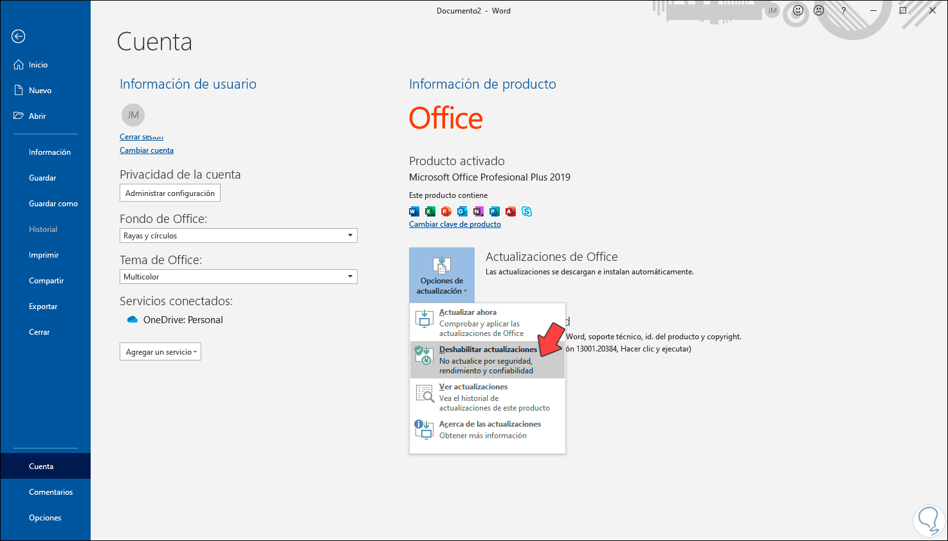Expand the Agregar un servicio dropdown

[x=160, y=352]
